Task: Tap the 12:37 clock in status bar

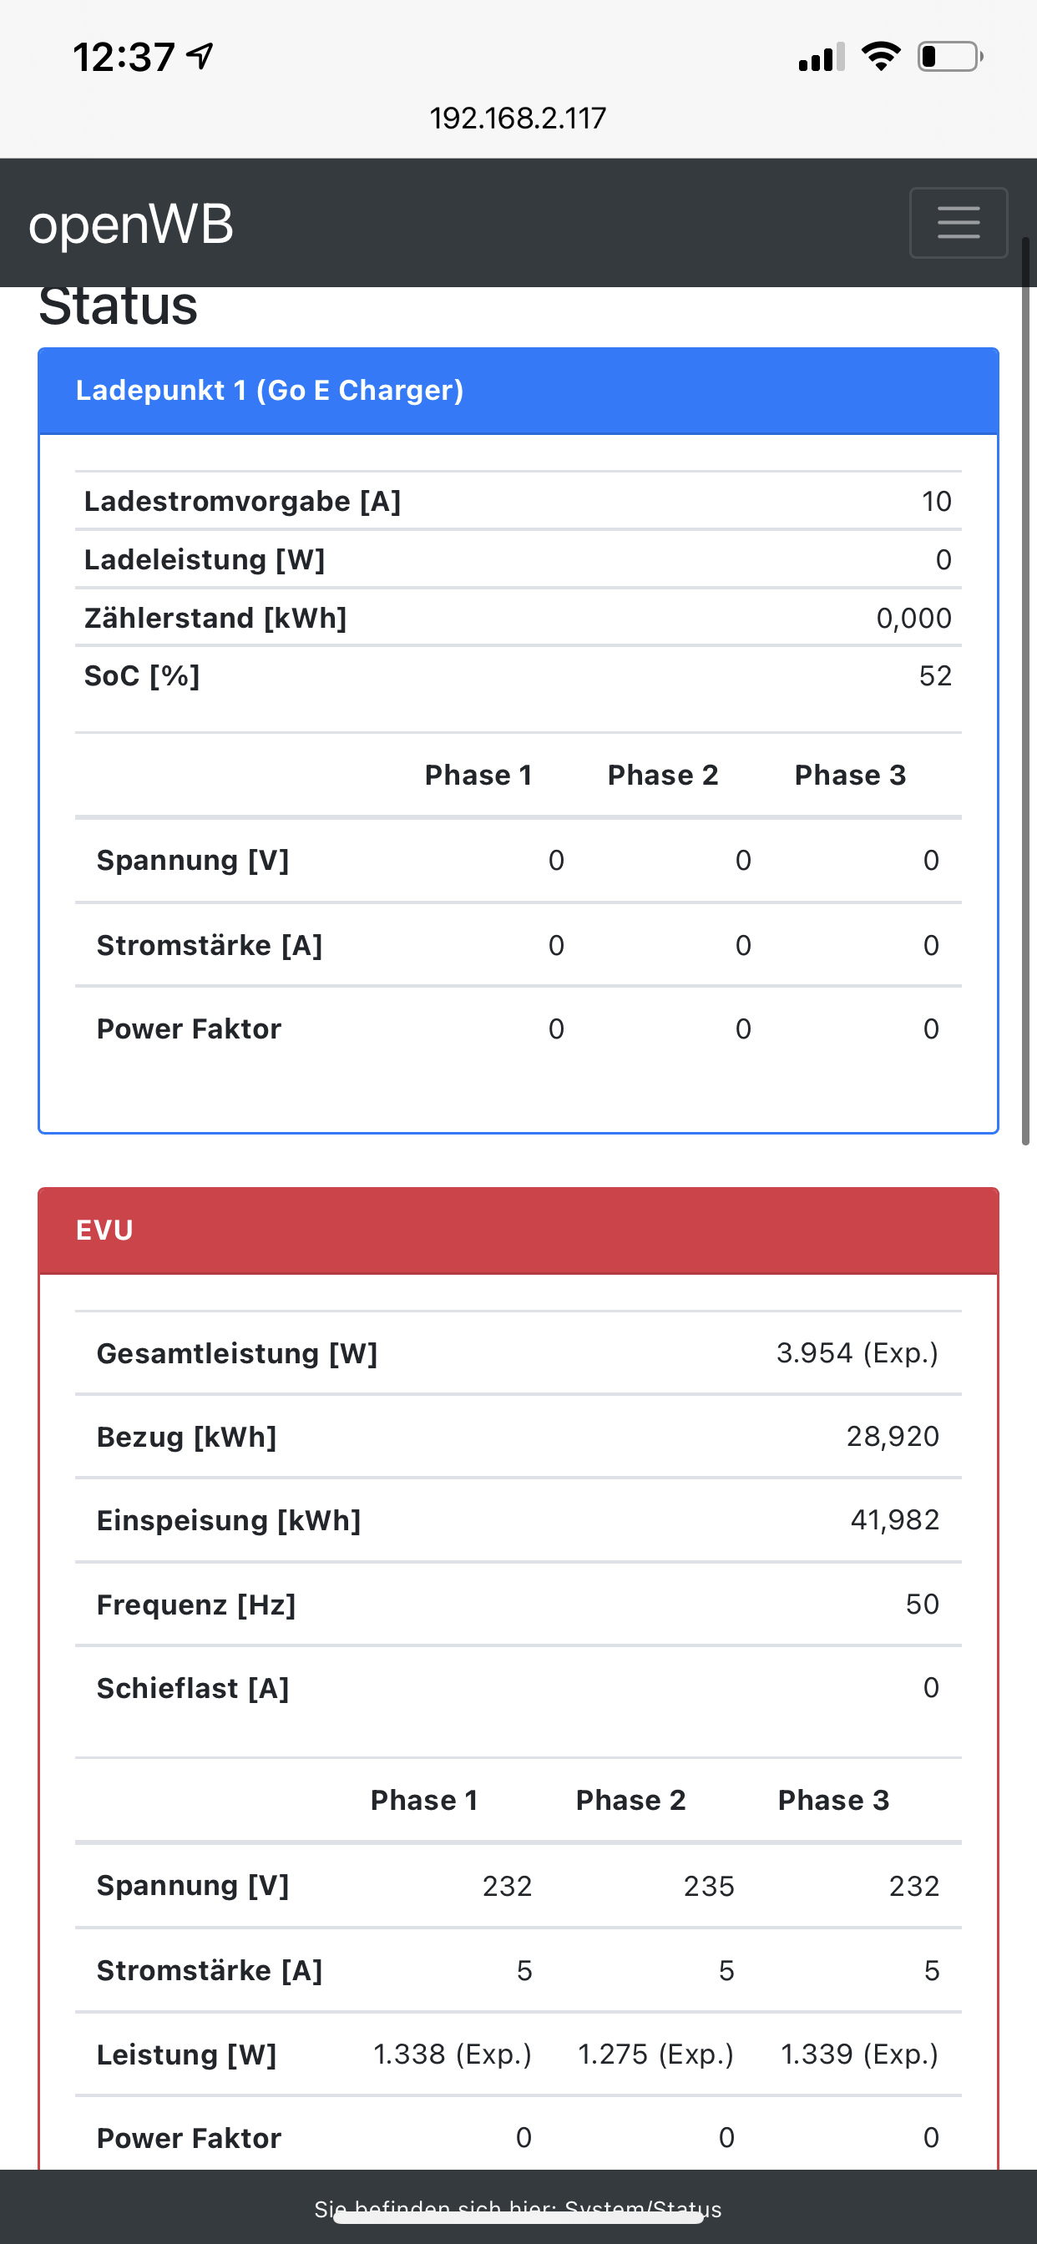Action: pos(124,58)
